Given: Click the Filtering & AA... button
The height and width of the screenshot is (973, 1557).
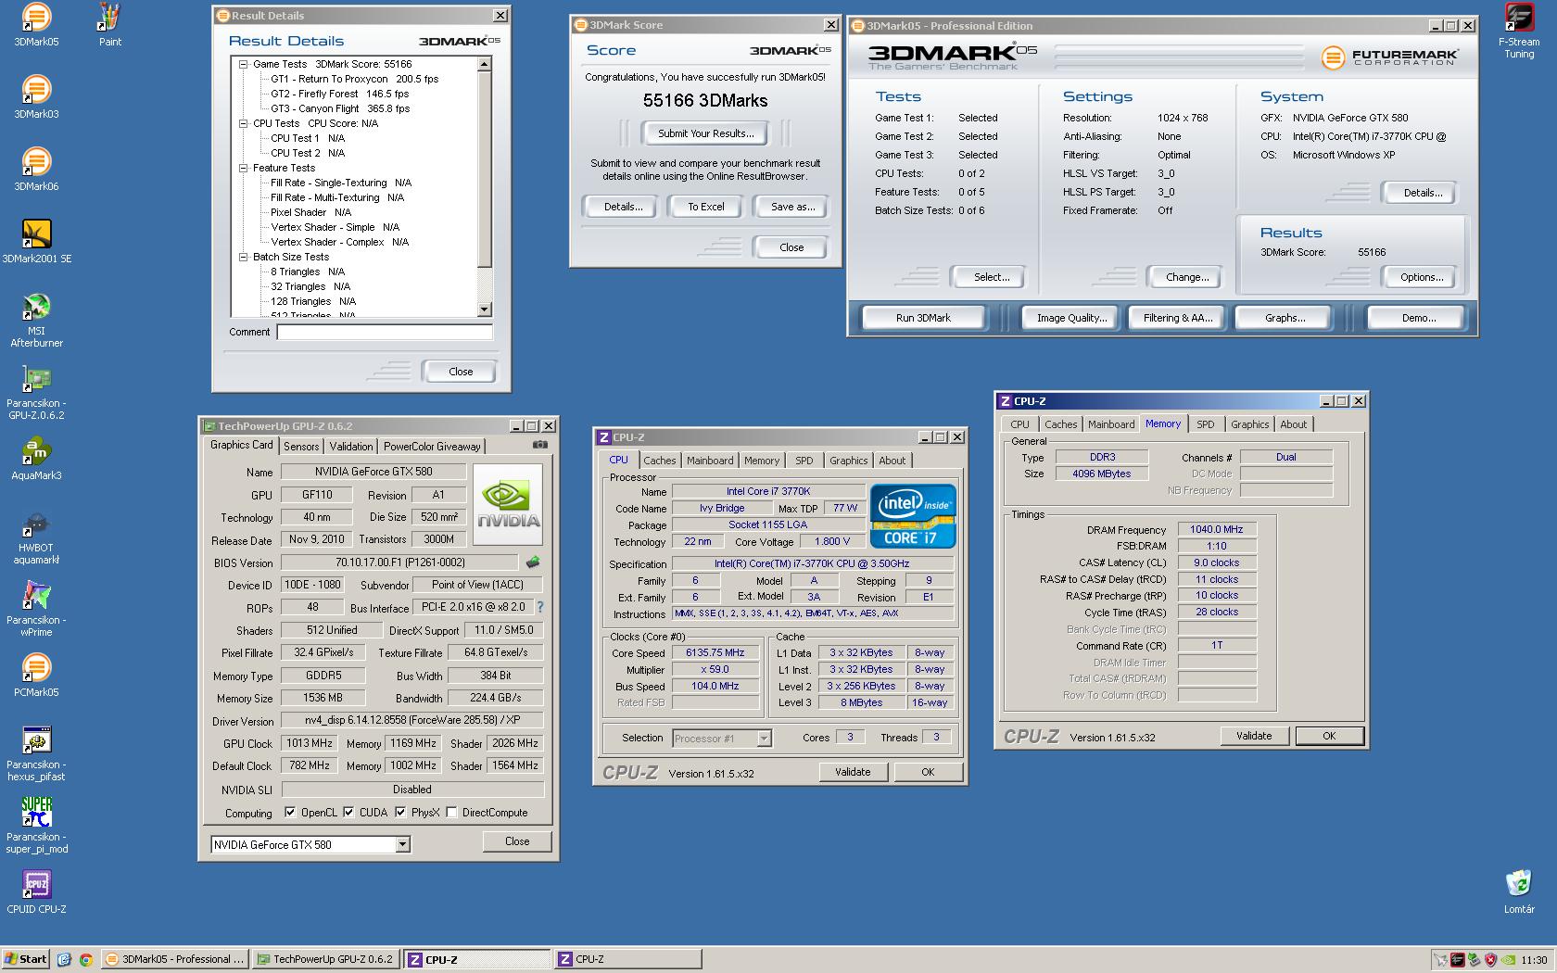Looking at the screenshot, I should [x=1177, y=318].
